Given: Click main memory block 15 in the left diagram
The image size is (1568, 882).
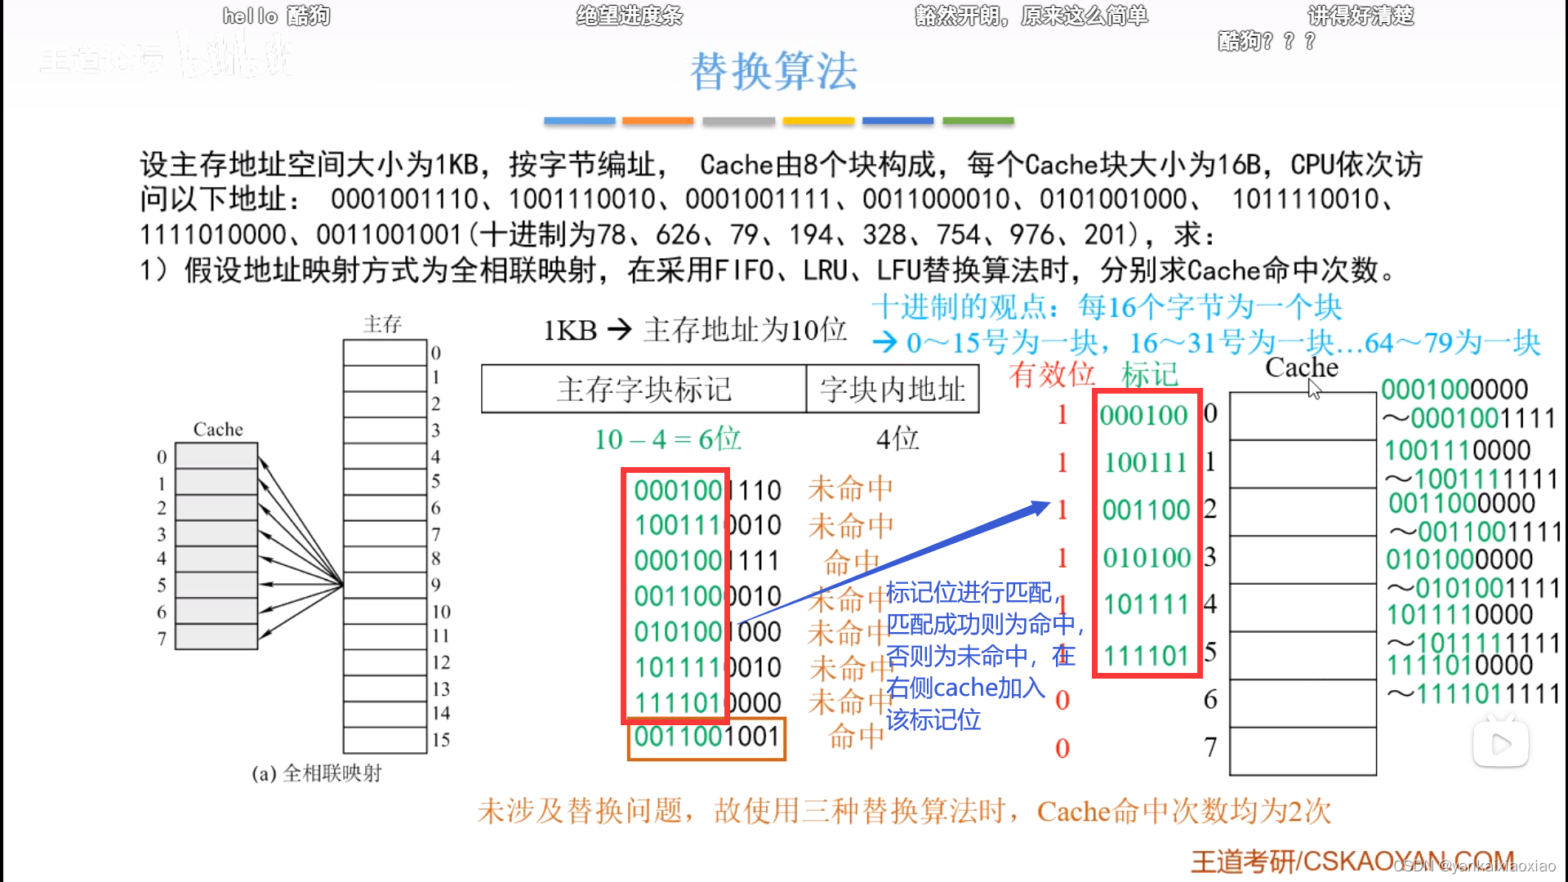Looking at the screenshot, I should (x=385, y=740).
